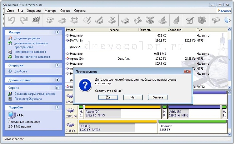Screen dimensions: 234x144
Task: Click the Create partition star icon
Action: click(x=125, y=20)
